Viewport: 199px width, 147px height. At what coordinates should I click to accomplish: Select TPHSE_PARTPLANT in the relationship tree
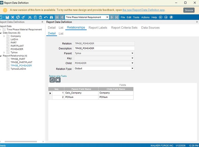pyautogui.click(x=21, y=62)
